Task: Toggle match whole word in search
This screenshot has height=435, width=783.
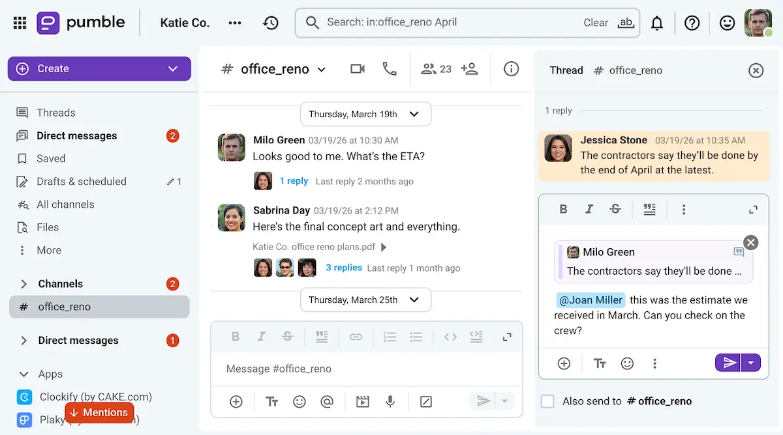Action: coord(626,23)
